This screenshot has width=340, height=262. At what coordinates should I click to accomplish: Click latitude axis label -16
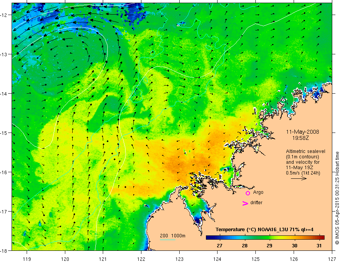click(4, 172)
